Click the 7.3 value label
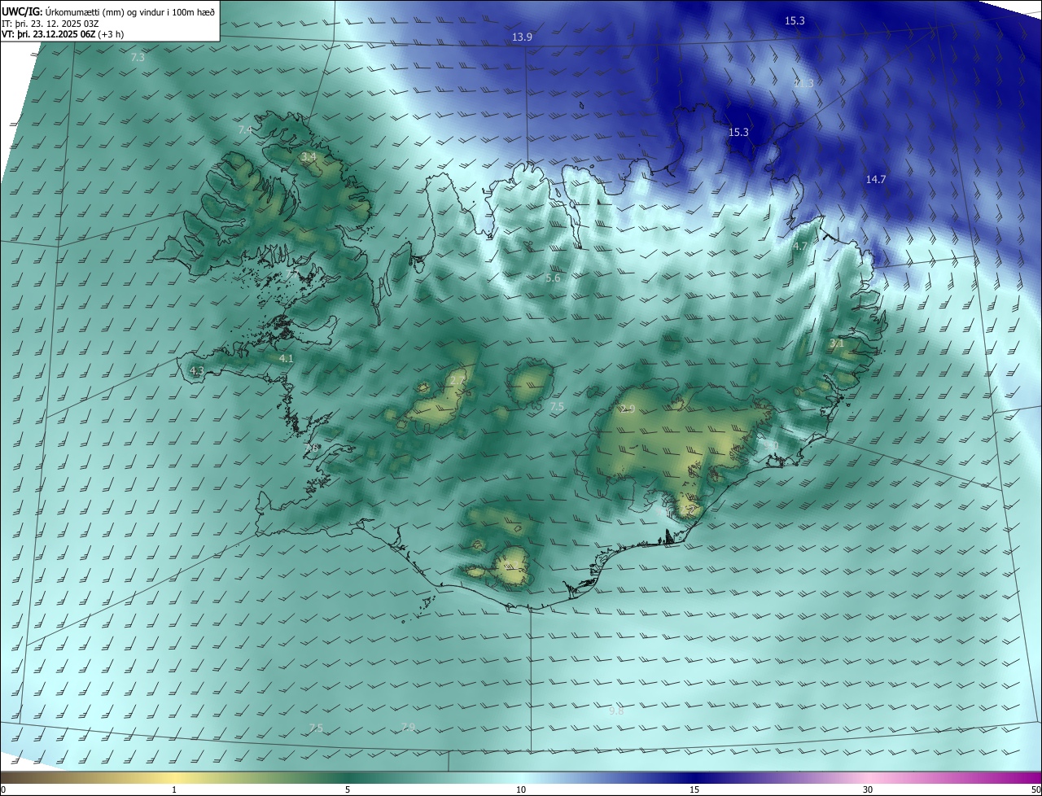 138,57
